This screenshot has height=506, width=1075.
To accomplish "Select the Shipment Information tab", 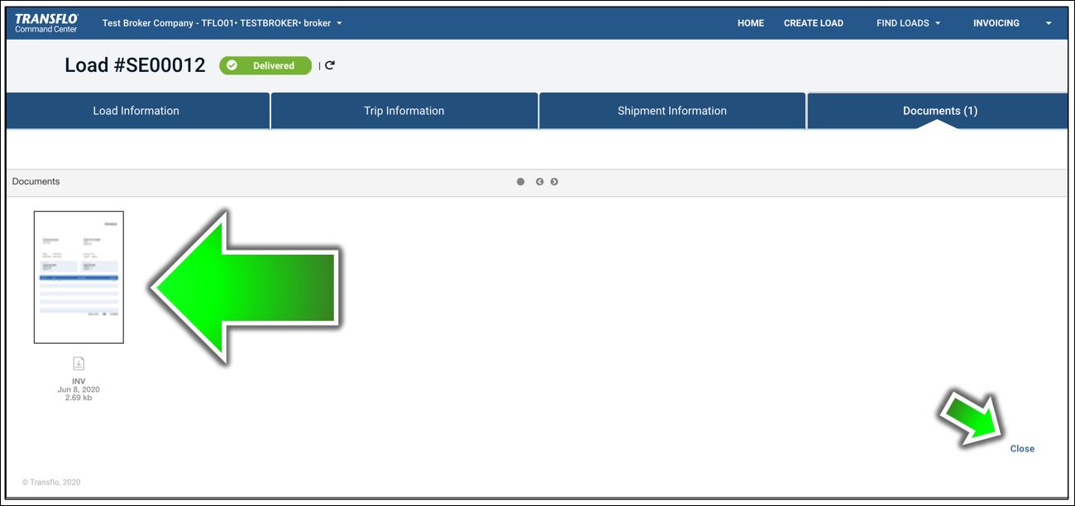I will [x=672, y=110].
